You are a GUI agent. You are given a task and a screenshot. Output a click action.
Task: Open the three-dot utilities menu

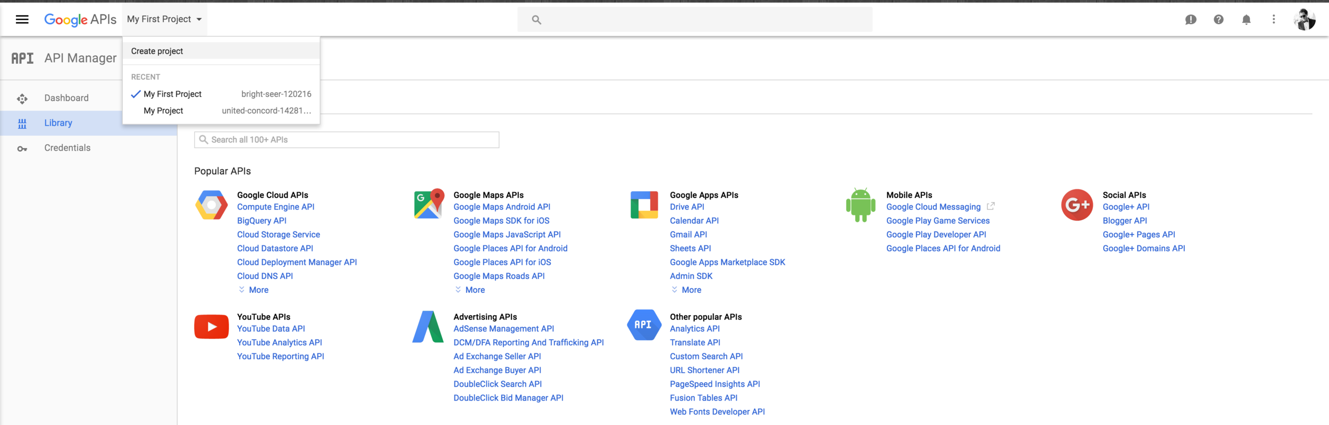(1274, 20)
